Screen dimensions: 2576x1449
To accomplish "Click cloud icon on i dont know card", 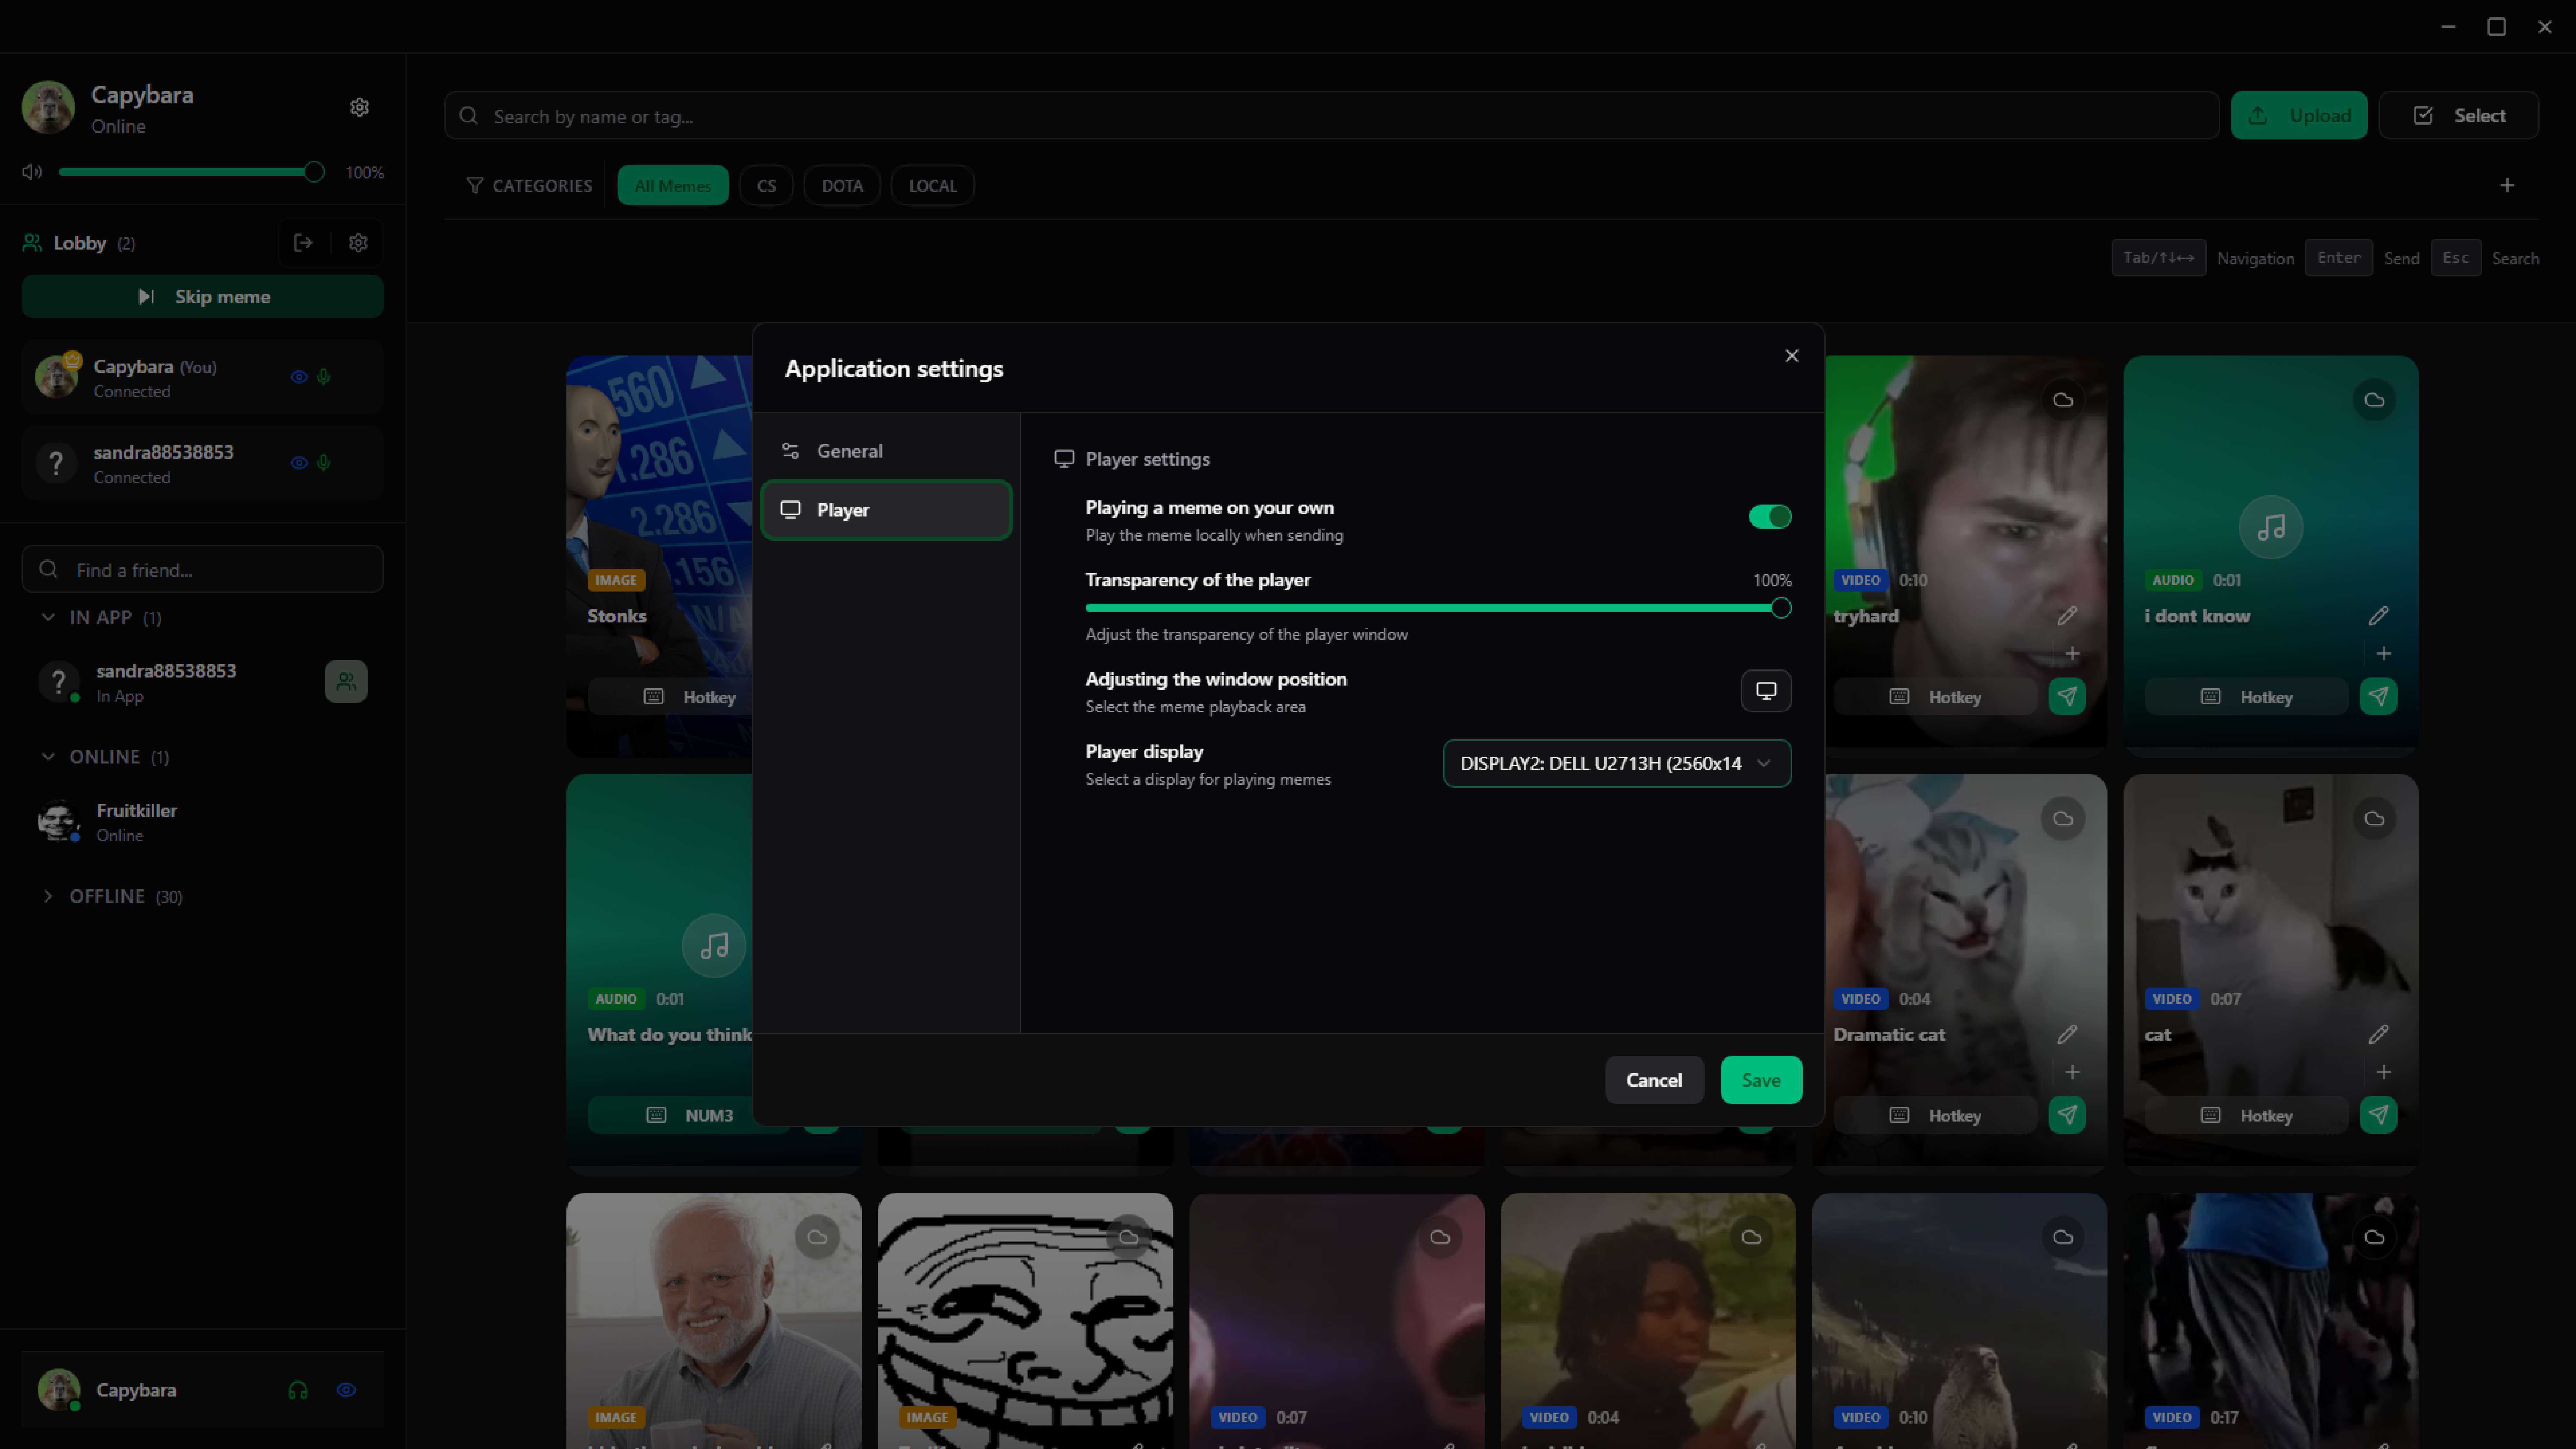I will (2374, 400).
